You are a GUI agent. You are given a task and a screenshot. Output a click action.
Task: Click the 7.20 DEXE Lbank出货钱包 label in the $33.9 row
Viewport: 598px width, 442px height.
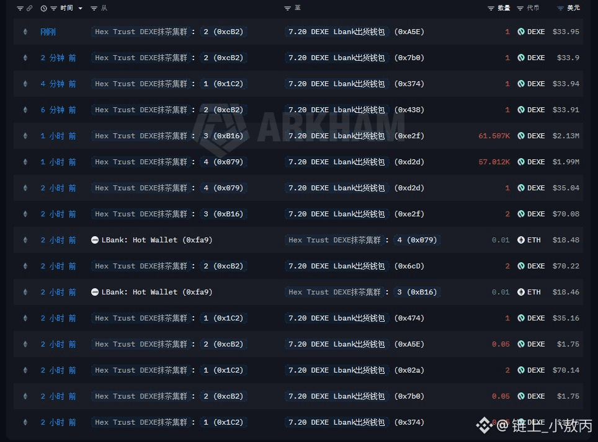coord(337,58)
